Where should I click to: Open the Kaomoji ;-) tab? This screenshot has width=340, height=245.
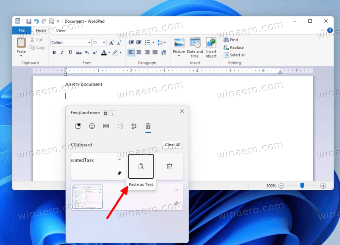coord(120,126)
